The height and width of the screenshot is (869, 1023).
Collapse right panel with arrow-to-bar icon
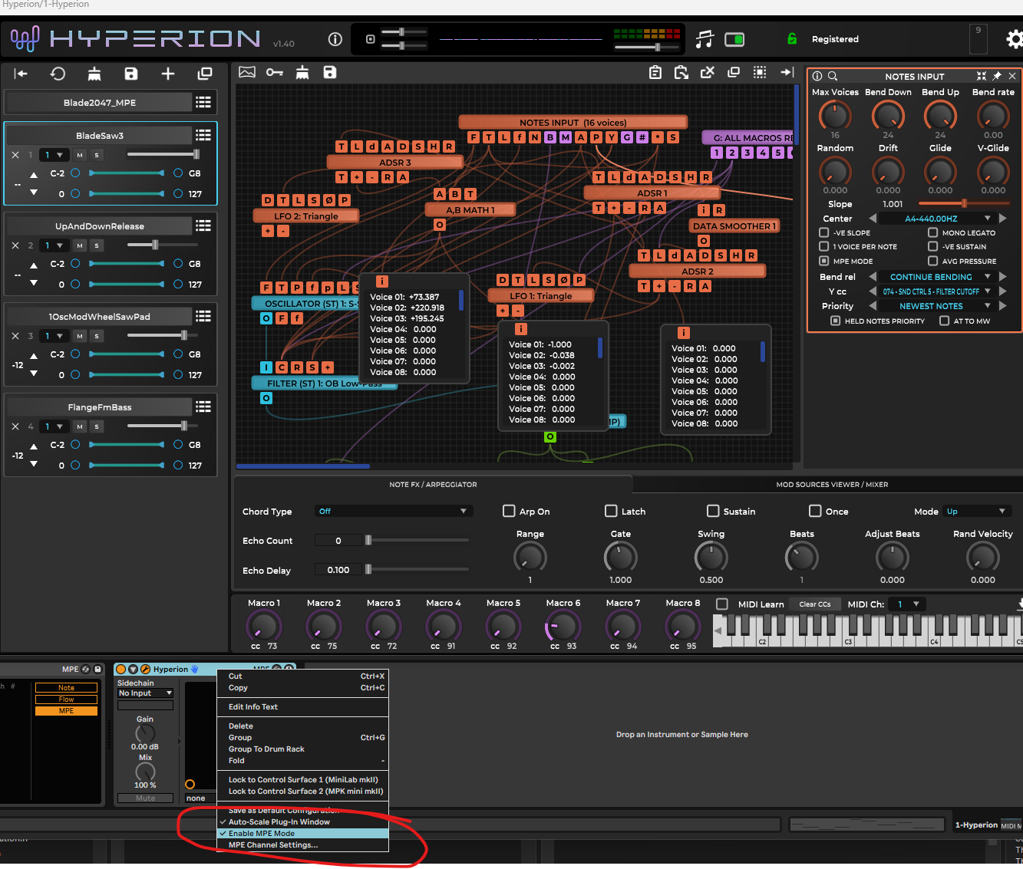pos(787,72)
